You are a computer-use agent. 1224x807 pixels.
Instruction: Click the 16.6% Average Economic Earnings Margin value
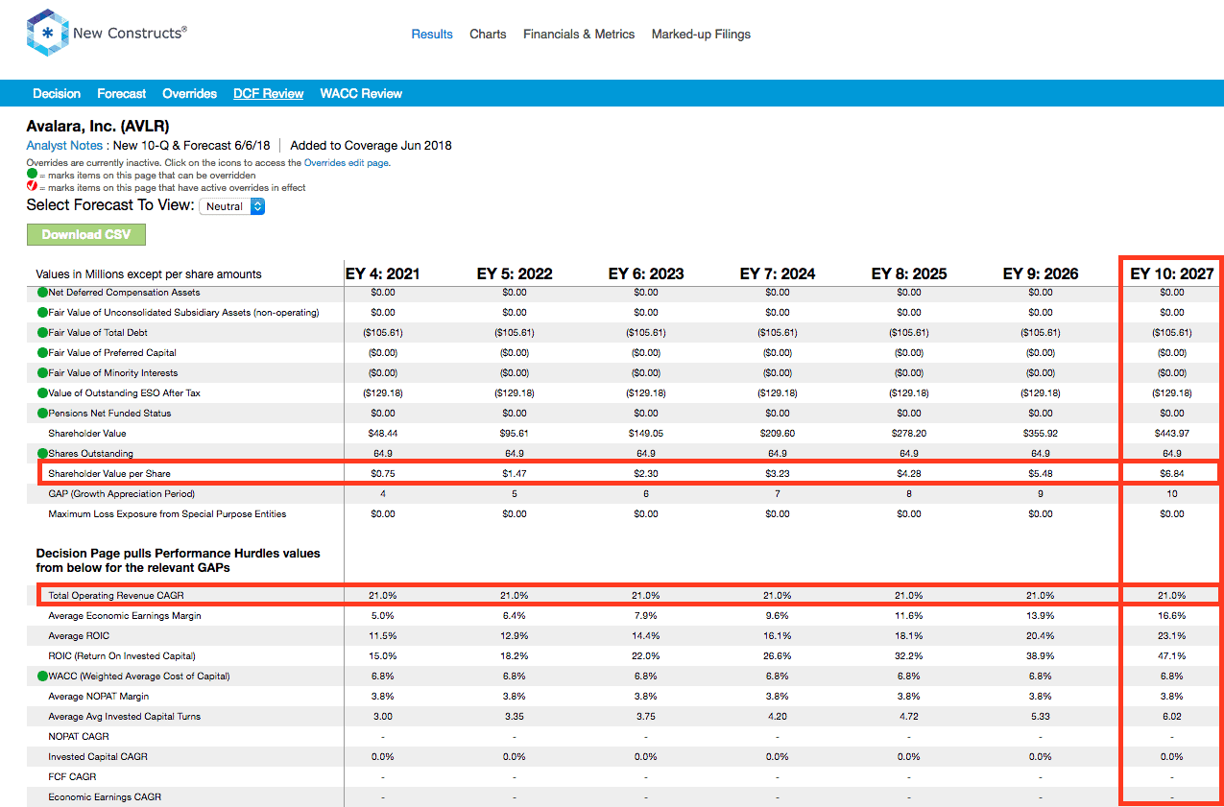(x=1172, y=615)
